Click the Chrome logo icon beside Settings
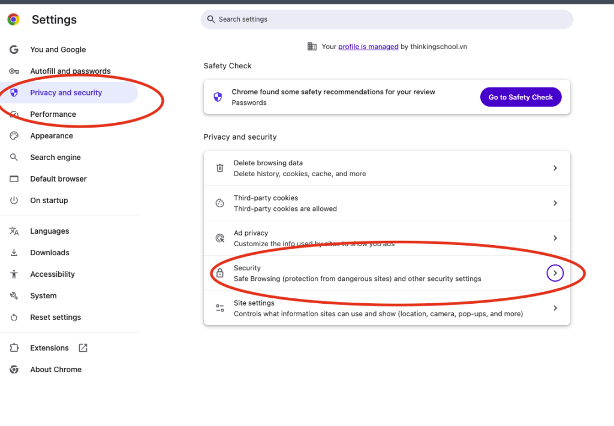Screen dimensions: 614x426 tap(13, 20)
